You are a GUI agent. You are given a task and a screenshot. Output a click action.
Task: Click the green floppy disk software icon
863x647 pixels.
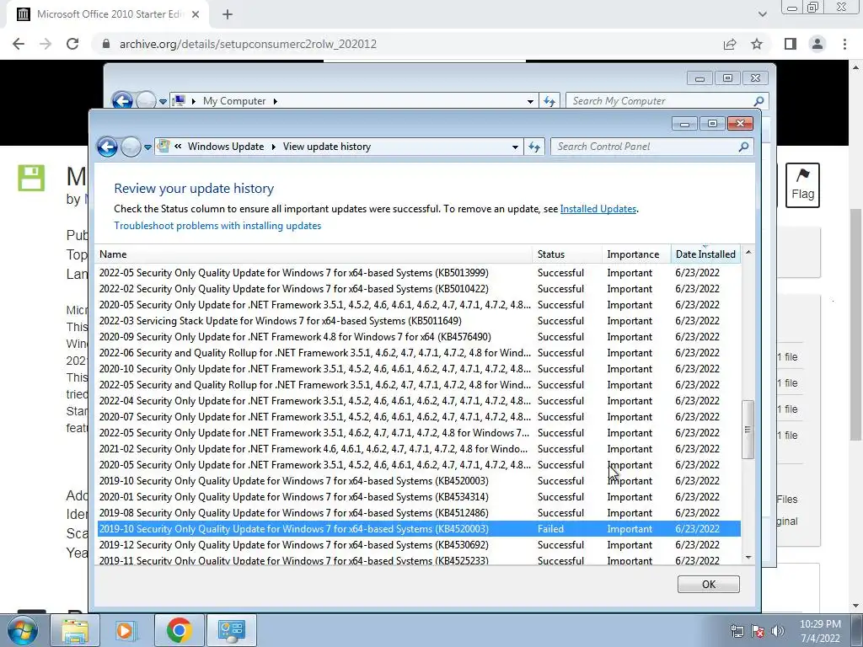click(x=31, y=178)
